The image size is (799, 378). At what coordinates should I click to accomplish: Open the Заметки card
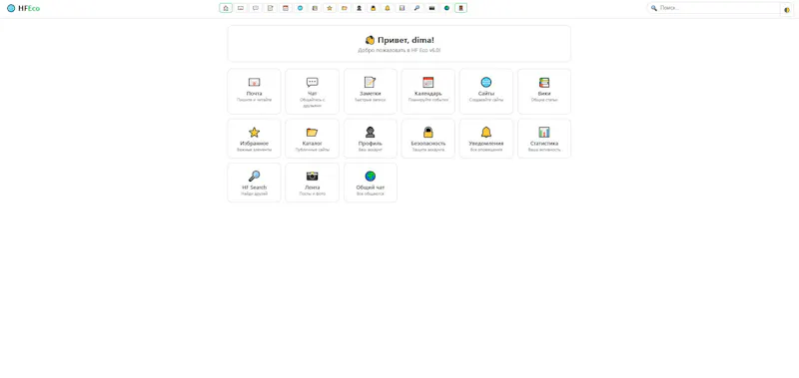[371, 92]
